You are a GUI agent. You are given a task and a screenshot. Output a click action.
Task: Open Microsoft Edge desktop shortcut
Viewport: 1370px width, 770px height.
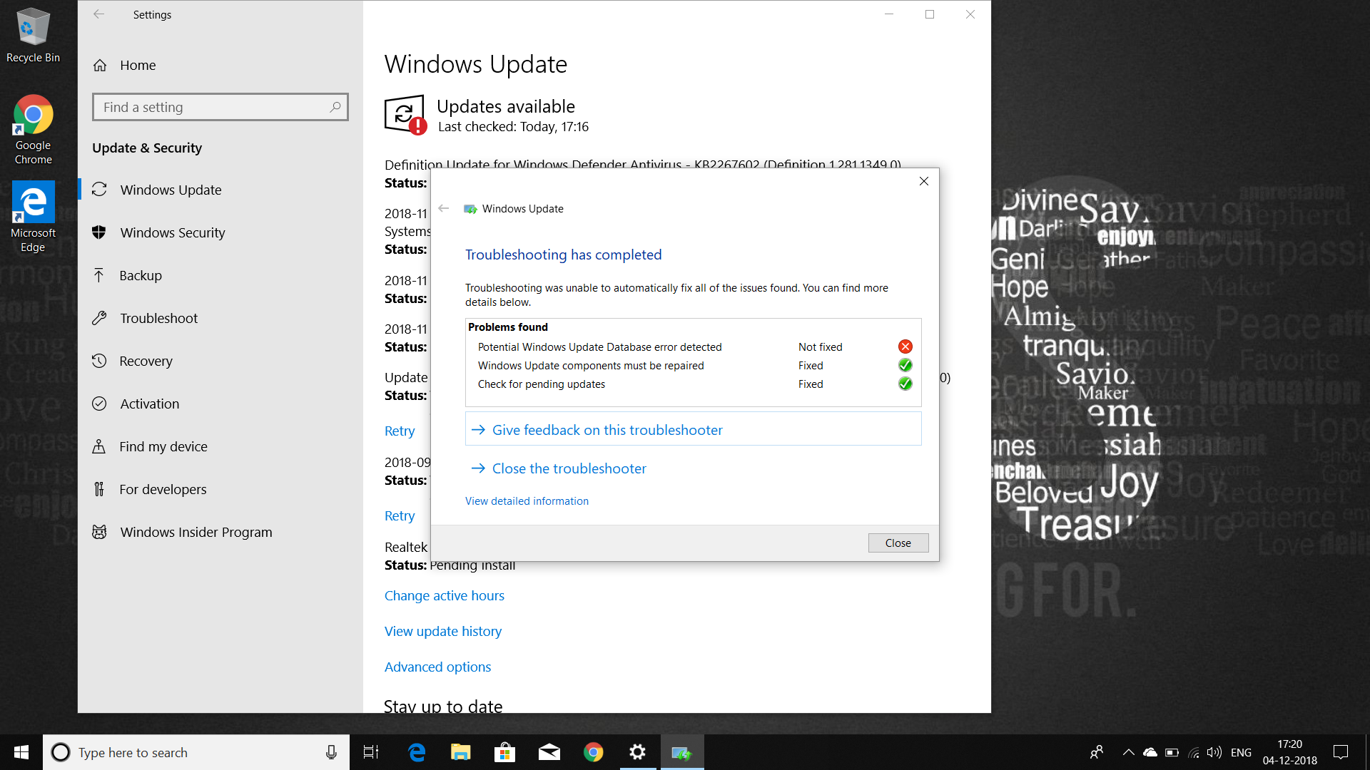pyautogui.click(x=33, y=217)
